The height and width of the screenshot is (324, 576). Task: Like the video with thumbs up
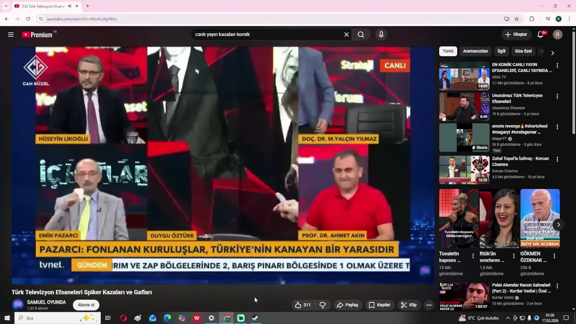[x=302, y=305]
